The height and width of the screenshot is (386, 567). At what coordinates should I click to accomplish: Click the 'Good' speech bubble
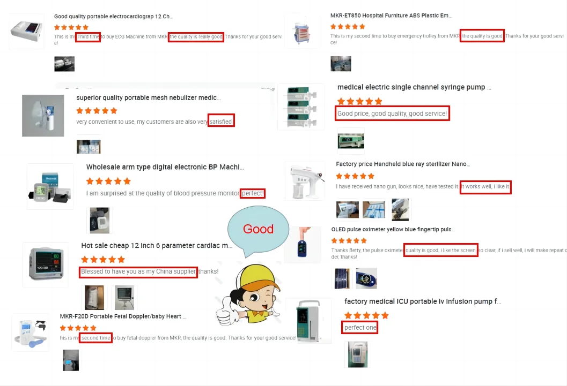(x=258, y=229)
